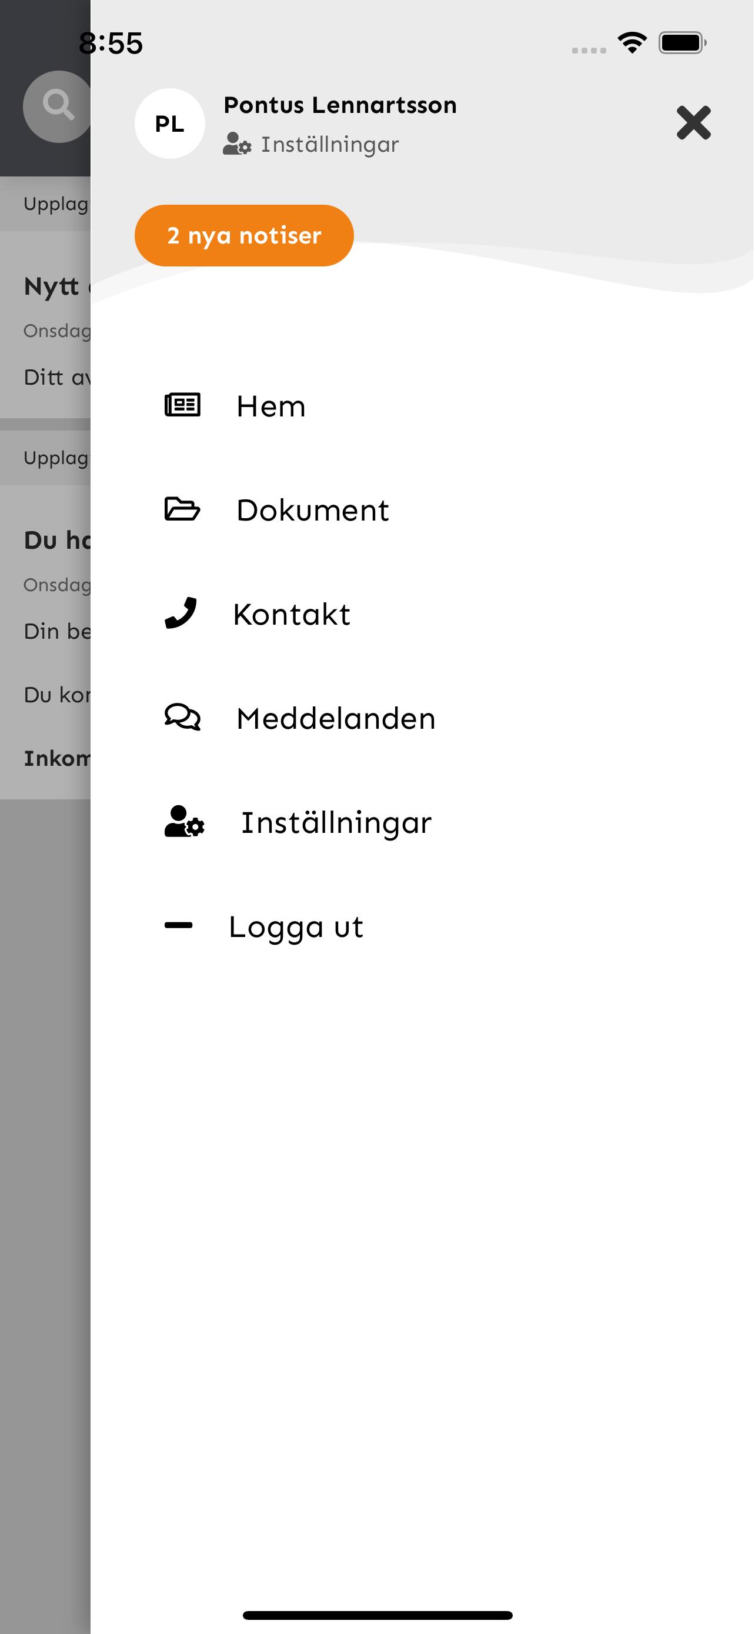Close the side menu with X

click(694, 122)
